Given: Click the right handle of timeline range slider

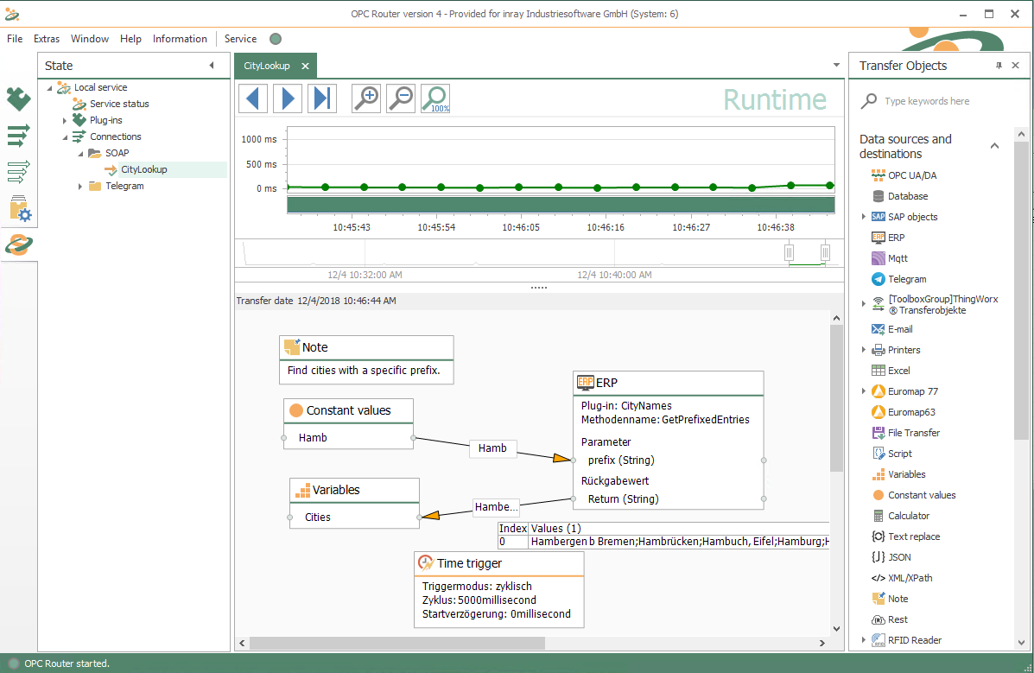Looking at the screenshot, I should [825, 252].
